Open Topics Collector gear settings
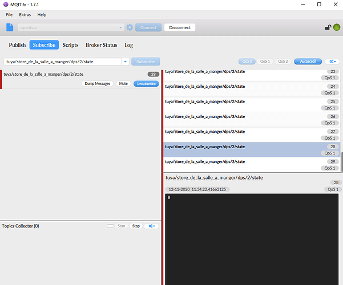The width and height of the screenshot is (343, 285). (151, 226)
